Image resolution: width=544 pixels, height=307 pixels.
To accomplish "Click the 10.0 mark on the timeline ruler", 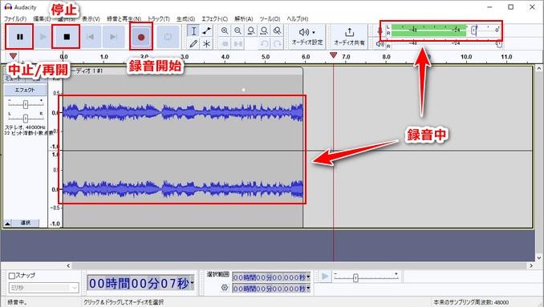I will pyautogui.click(x=466, y=56).
